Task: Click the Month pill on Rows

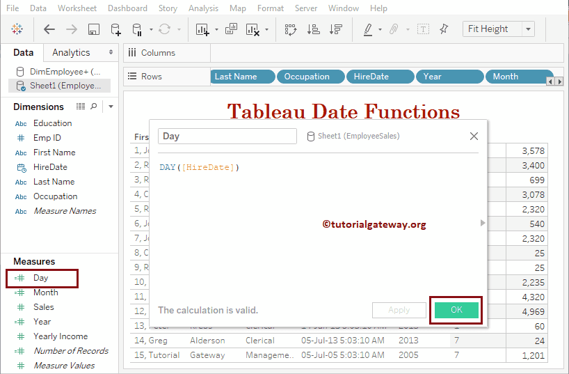Action: pyautogui.click(x=519, y=77)
